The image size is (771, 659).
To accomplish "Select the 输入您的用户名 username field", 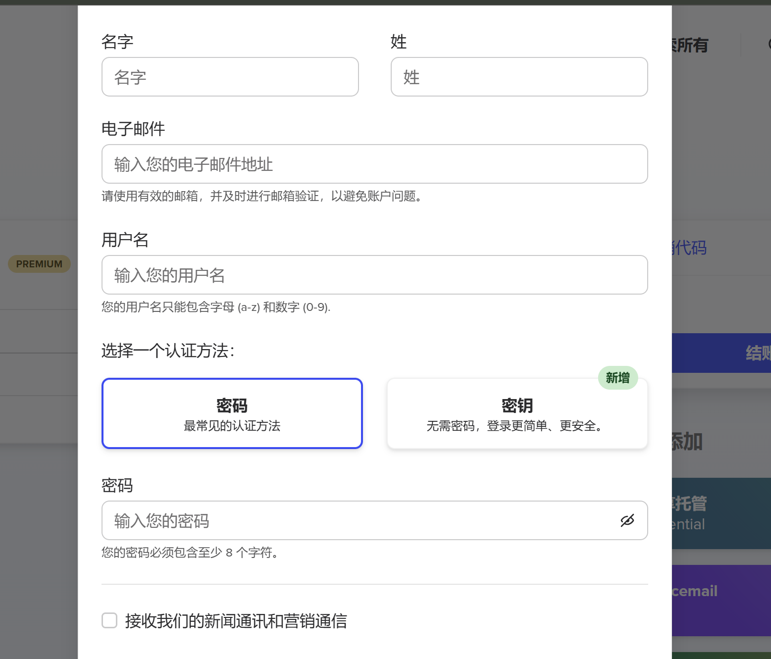I will pyautogui.click(x=374, y=275).
